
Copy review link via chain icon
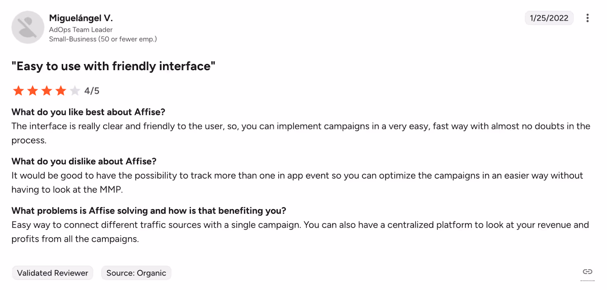tap(587, 271)
